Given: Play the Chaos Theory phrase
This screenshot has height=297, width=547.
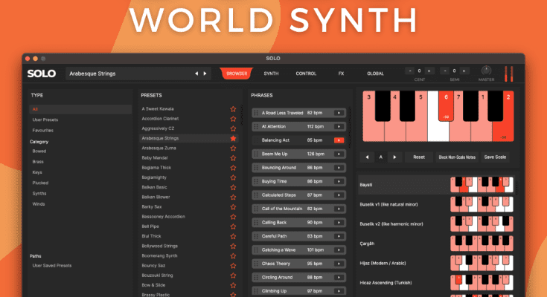Looking at the screenshot, I should pyautogui.click(x=339, y=263).
